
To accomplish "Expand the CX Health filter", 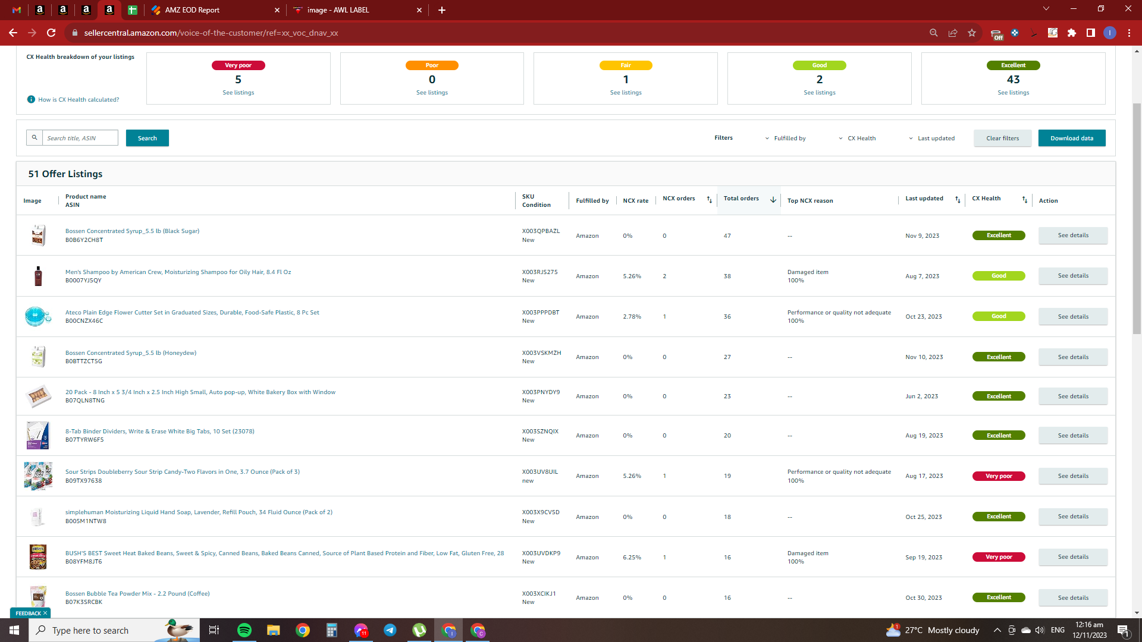I will point(857,138).
